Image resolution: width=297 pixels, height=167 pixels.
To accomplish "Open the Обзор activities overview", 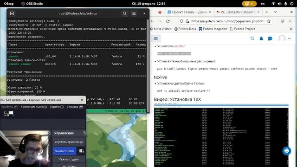I will tap(9, 4).
